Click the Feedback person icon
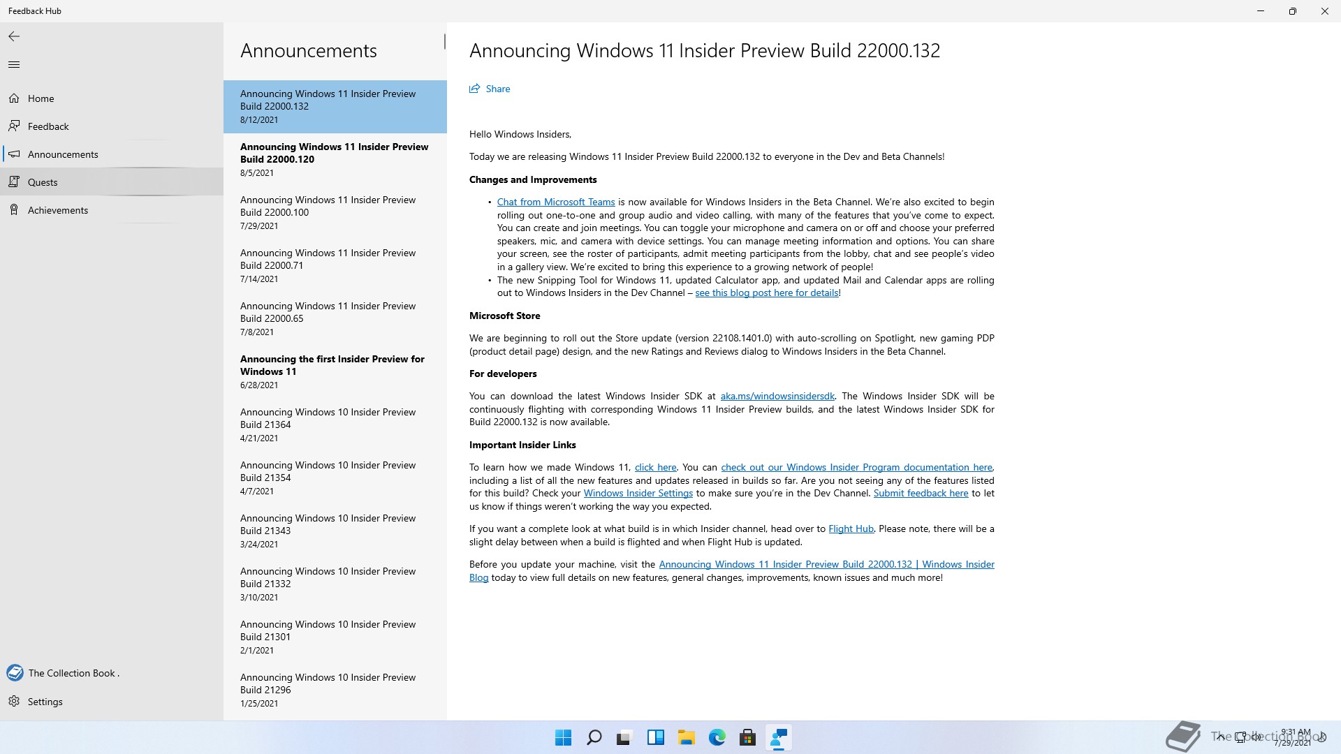The width and height of the screenshot is (1341, 754). (14, 126)
